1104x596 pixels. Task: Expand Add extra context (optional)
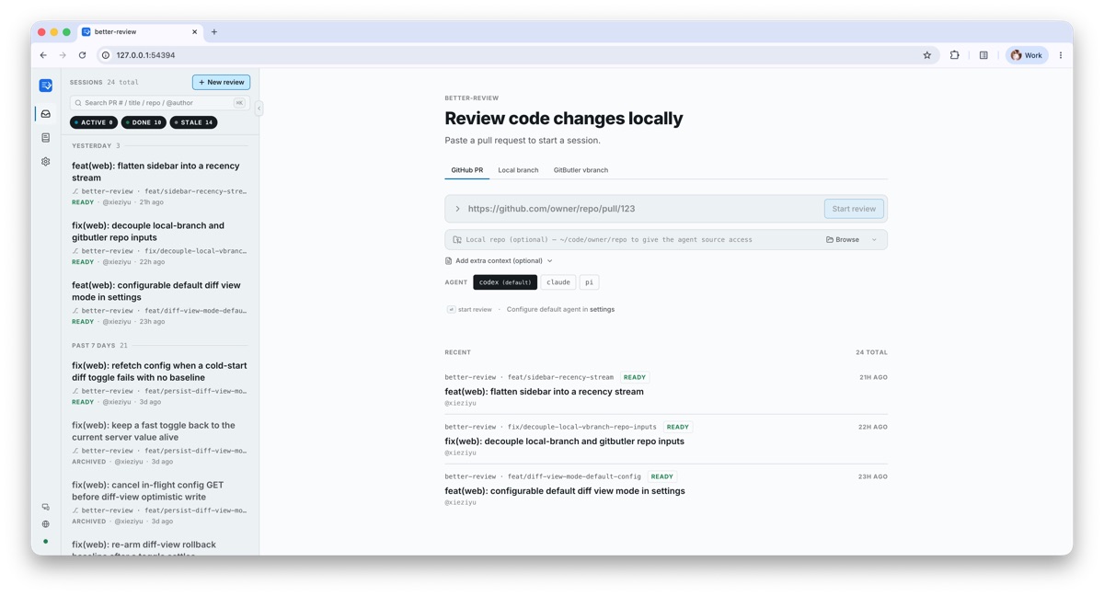500,261
